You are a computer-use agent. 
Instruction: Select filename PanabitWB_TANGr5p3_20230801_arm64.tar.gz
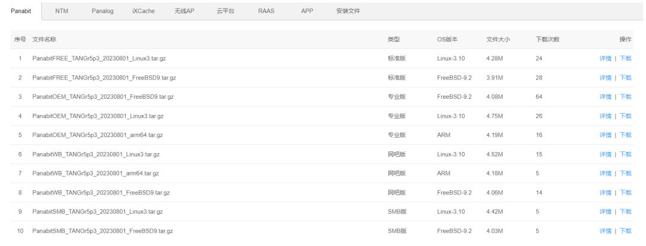[x=96, y=174]
